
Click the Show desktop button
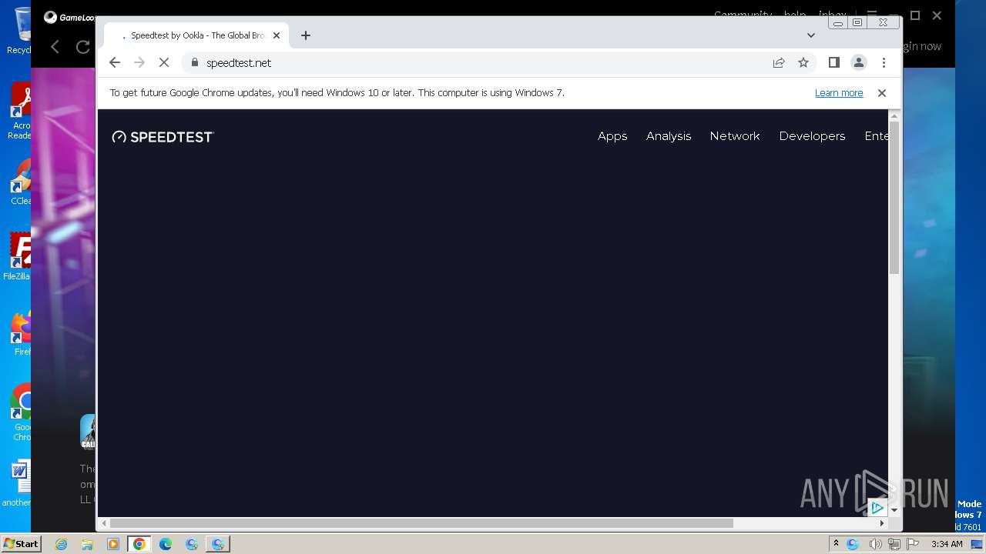point(978,544)
